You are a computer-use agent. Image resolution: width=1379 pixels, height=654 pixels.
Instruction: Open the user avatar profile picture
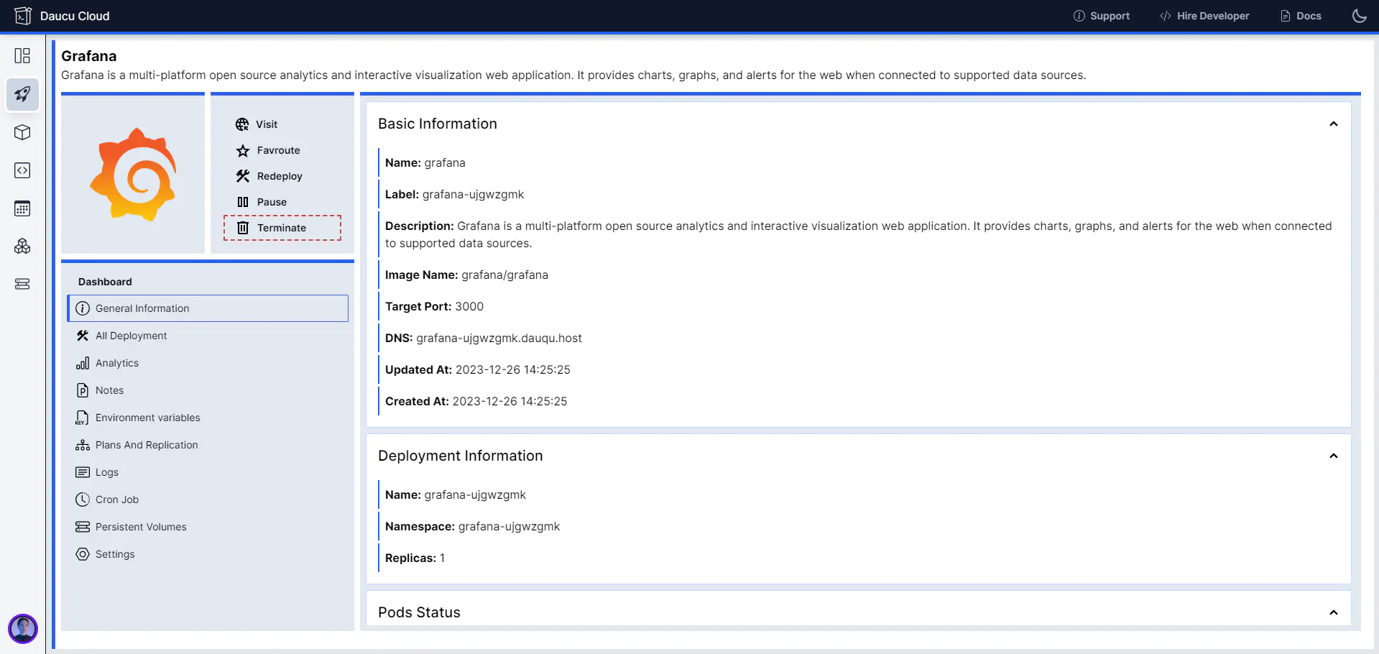23,629
